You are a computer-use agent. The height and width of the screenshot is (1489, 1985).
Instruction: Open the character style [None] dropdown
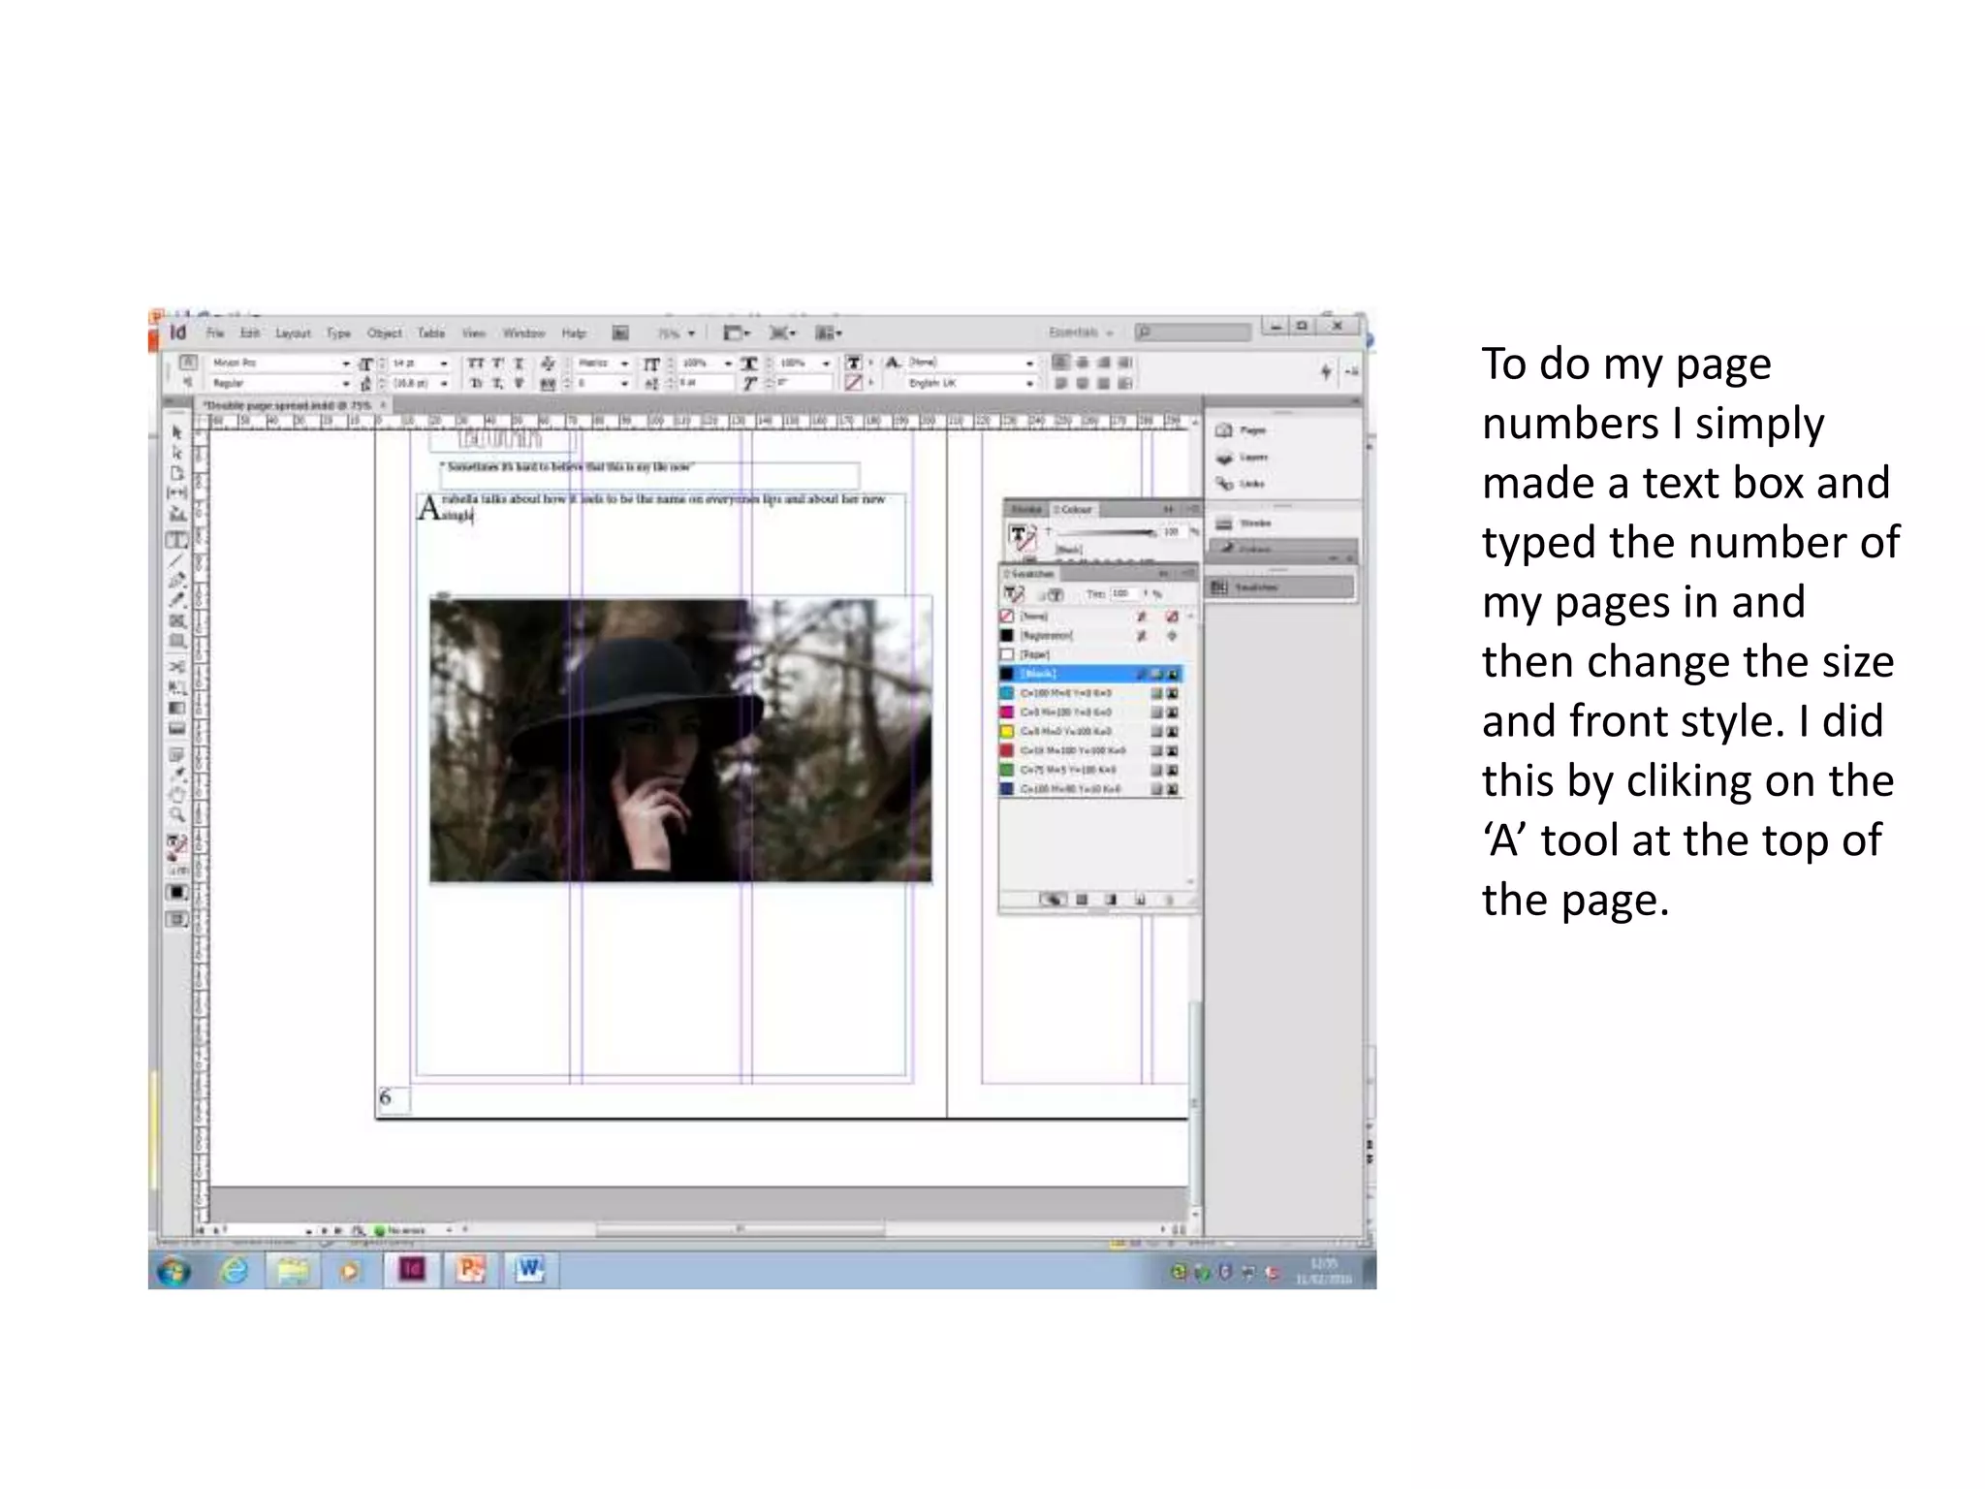[x=1029, y=364]
